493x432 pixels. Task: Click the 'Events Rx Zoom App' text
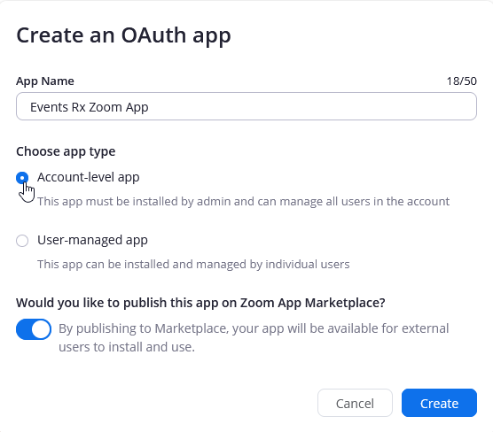tap(89, 107)
